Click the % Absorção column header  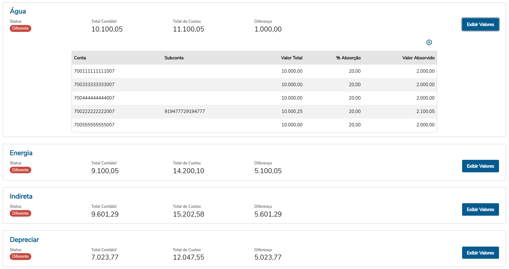pos(348,58)
